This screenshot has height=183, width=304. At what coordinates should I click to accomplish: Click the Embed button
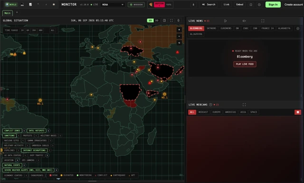239,4
